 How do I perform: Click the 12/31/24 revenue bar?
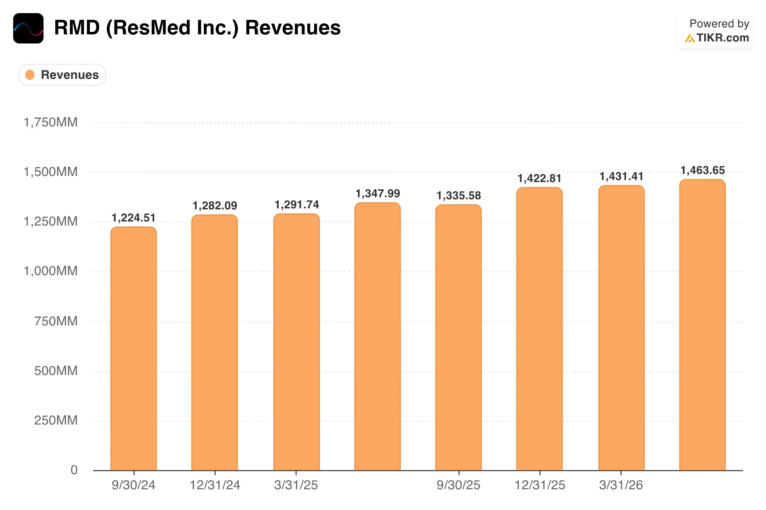[214, 343]
